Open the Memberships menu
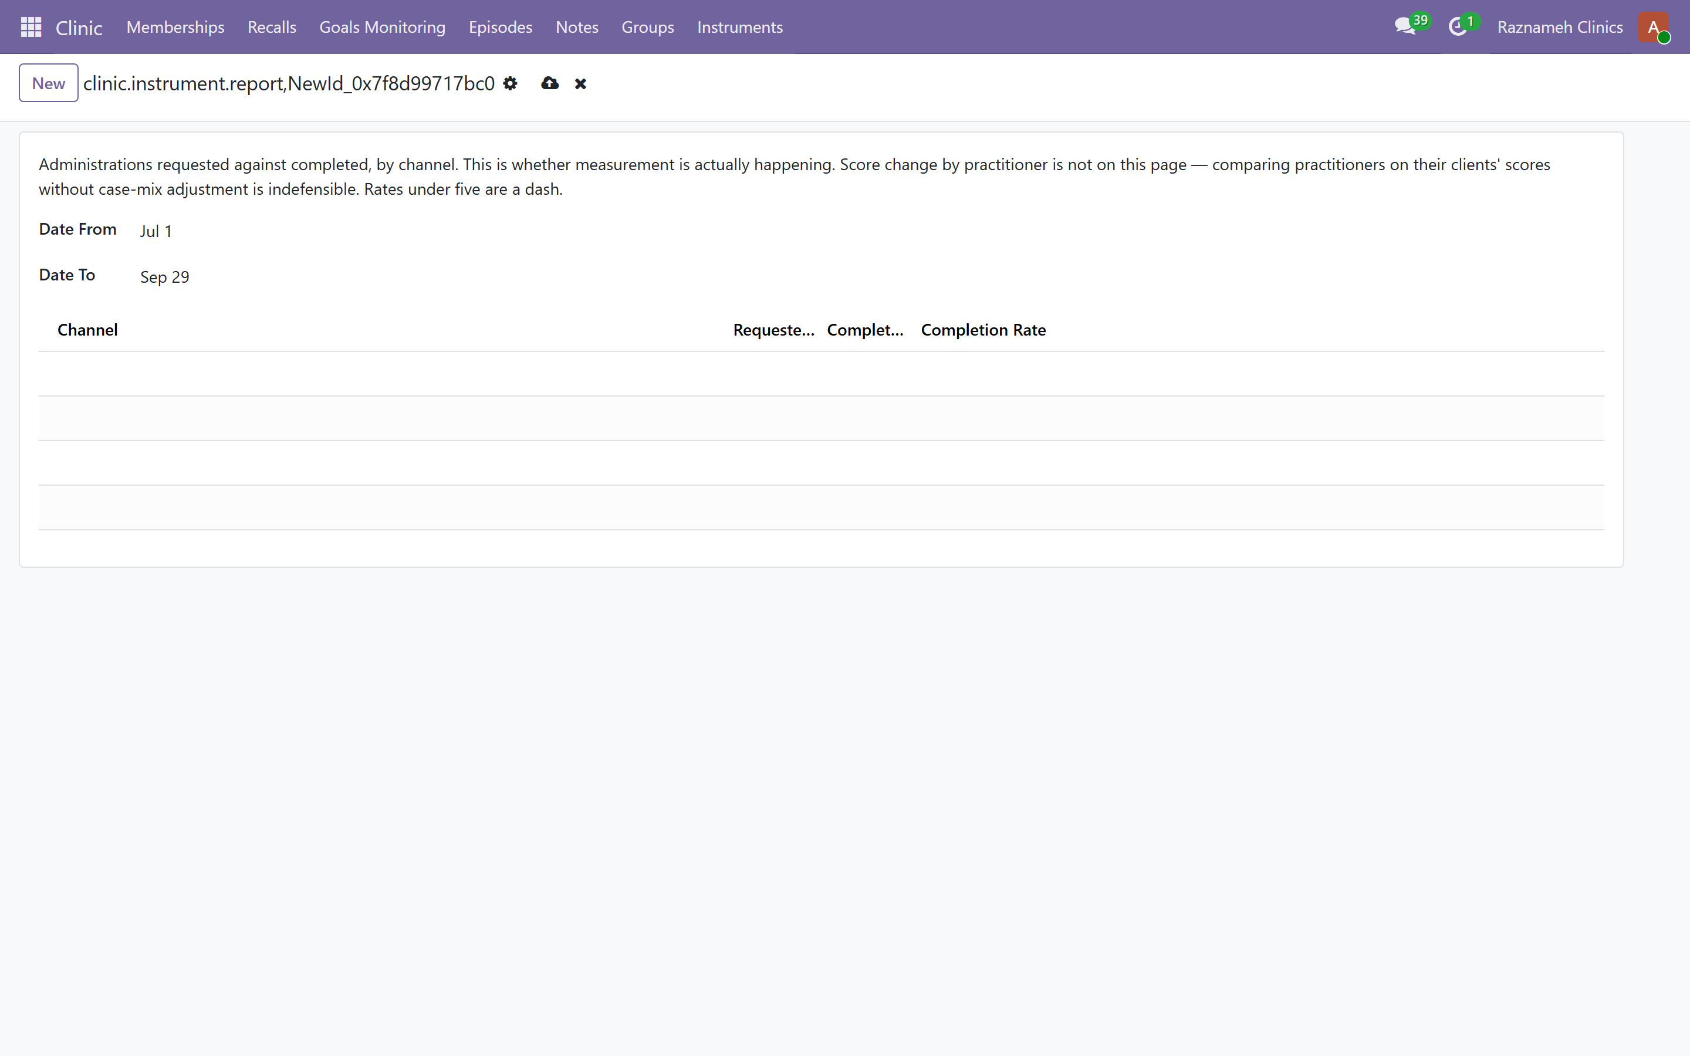The image size is (1690, 1056). pos(175,27)
